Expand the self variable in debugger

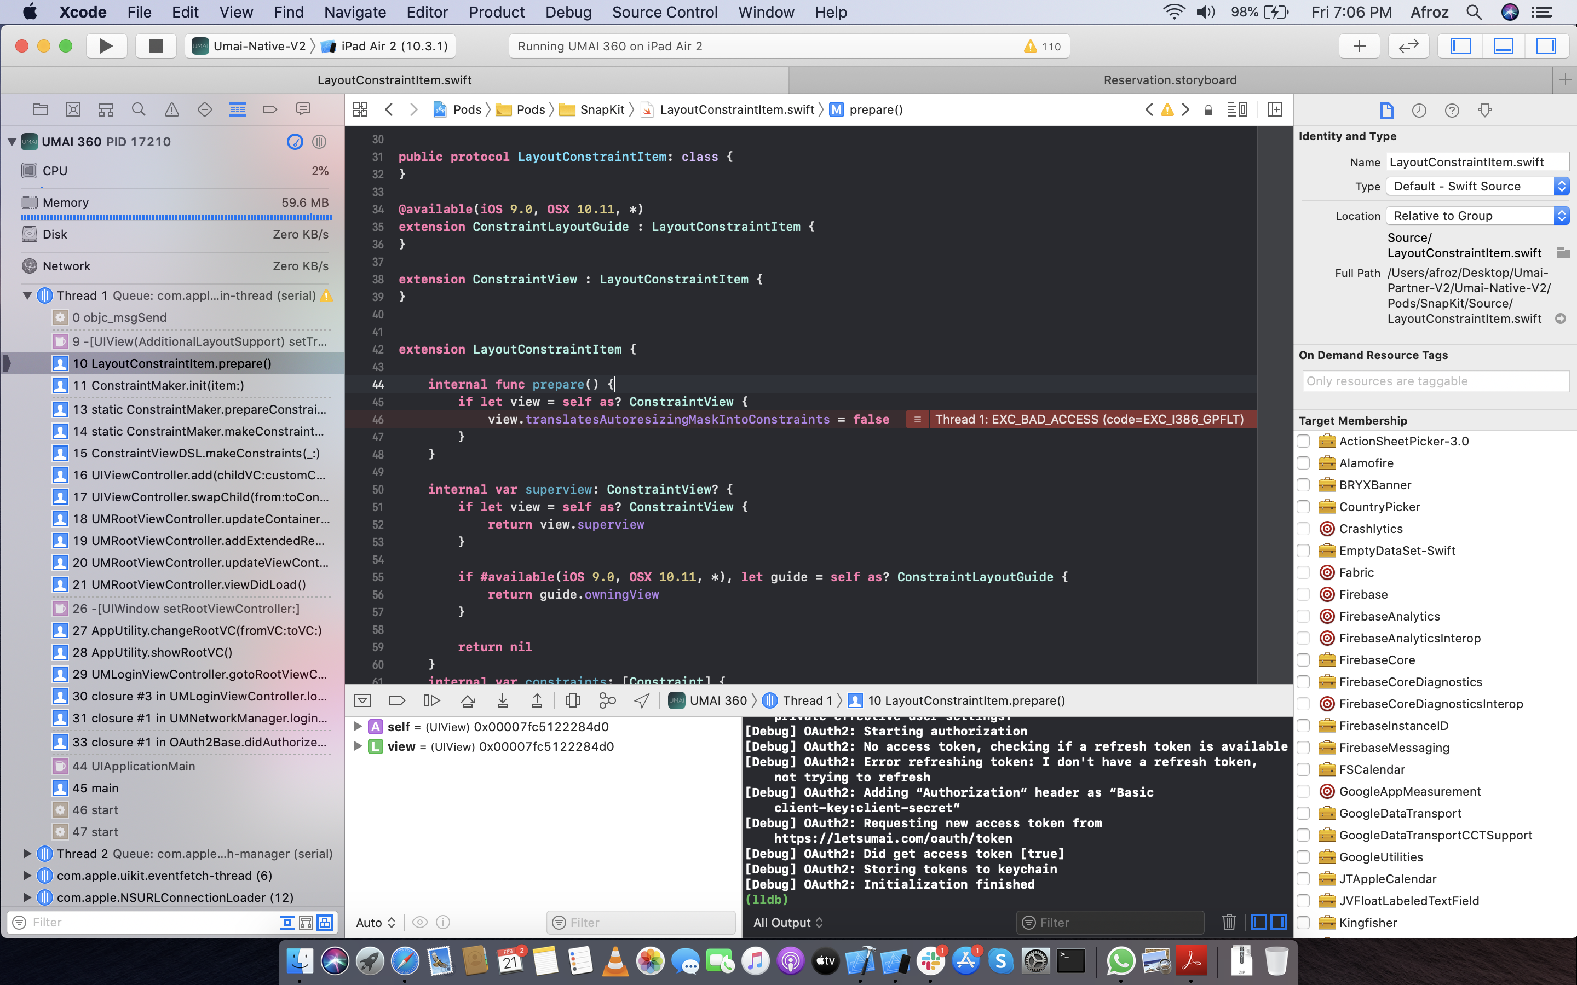pos(358,726)
